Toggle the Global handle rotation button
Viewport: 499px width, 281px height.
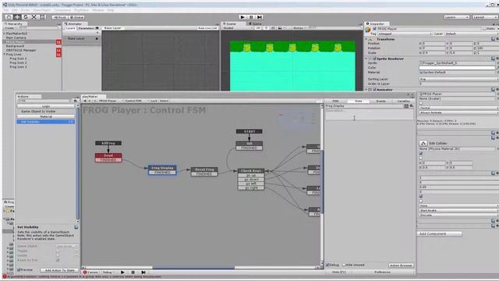[x=76, y=17]
